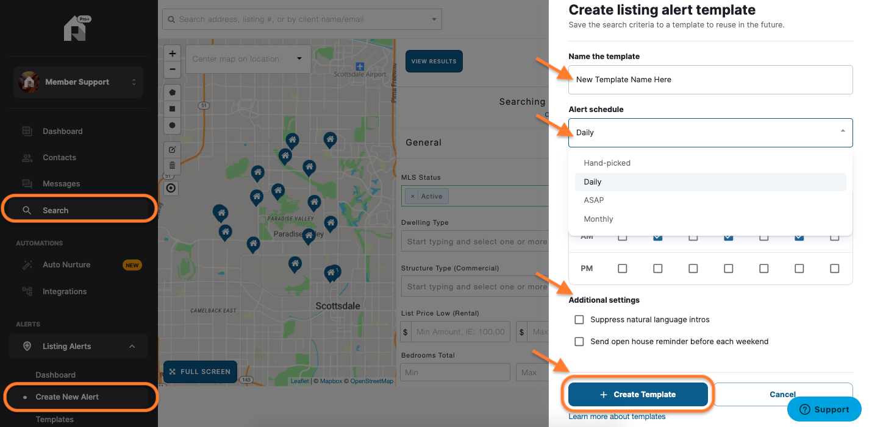Expand the top search bar dropdown arrow
This screenshot has height=427, width=872.
[x=434, y=19]
